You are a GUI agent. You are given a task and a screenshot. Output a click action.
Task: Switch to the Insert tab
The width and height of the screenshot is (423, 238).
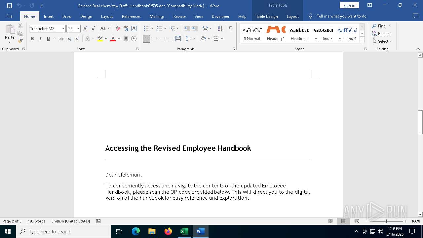point(49,16)
